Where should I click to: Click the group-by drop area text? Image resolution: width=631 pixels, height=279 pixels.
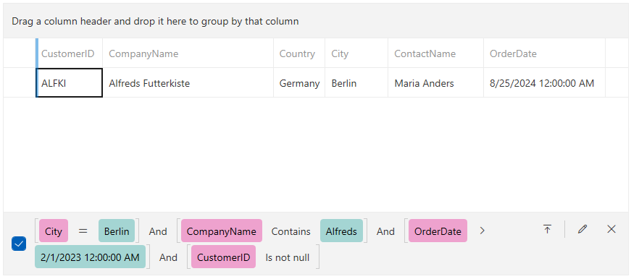point(155,21)
